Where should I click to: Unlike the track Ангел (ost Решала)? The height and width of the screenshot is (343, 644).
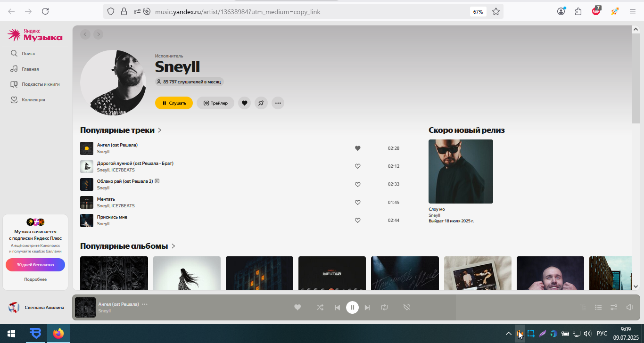pyautogui.click(x=357, y=148)
